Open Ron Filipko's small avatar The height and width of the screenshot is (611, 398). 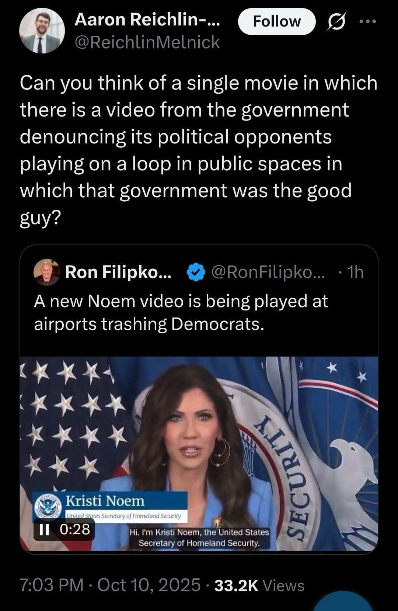pyautogui.click(x=46, y=272)
